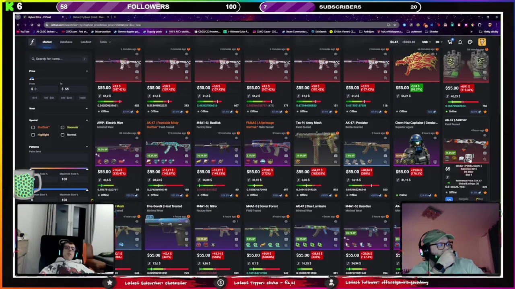Open the red-and-yellow flame dragon sticker listing thumbnail

coord(416,66)
